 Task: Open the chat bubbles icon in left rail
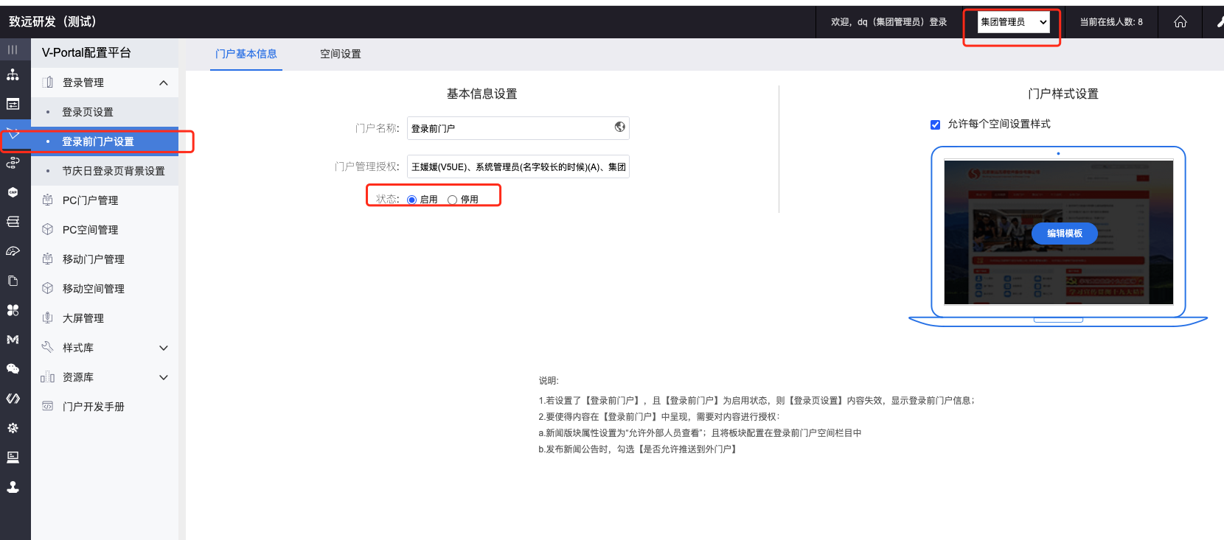click(x=13, y=369)
